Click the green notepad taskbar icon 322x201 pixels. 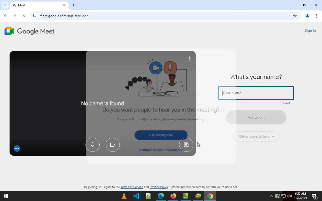click(149, 196)
